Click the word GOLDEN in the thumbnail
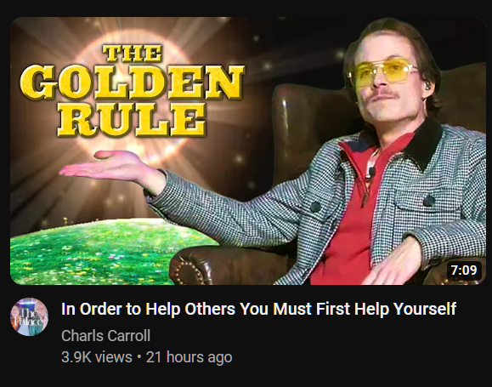This screenshot has height=387, width=492. point(132,83)
